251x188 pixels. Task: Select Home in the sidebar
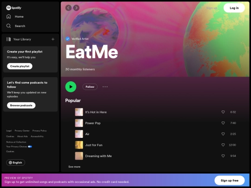[19, 17]
